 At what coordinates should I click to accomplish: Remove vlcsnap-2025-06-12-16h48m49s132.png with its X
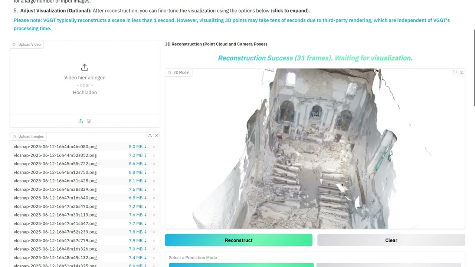click(x=154, y=258)
